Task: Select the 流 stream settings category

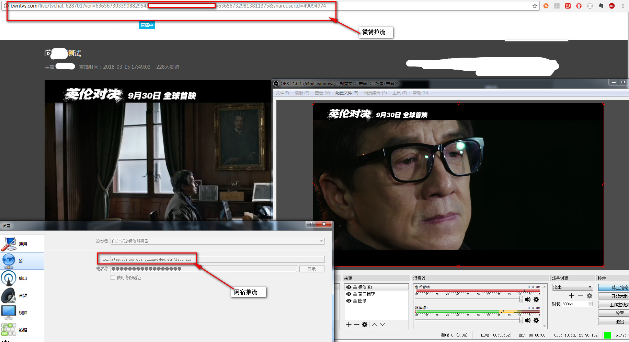Action: point(23,261)
